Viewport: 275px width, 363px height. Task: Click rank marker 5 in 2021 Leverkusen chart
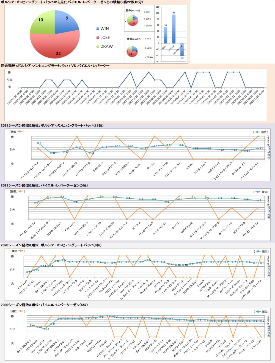[258, 201]
